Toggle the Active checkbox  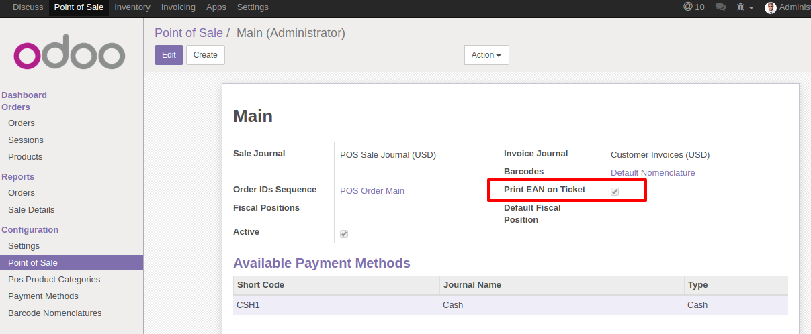click(x=344, y=234)
